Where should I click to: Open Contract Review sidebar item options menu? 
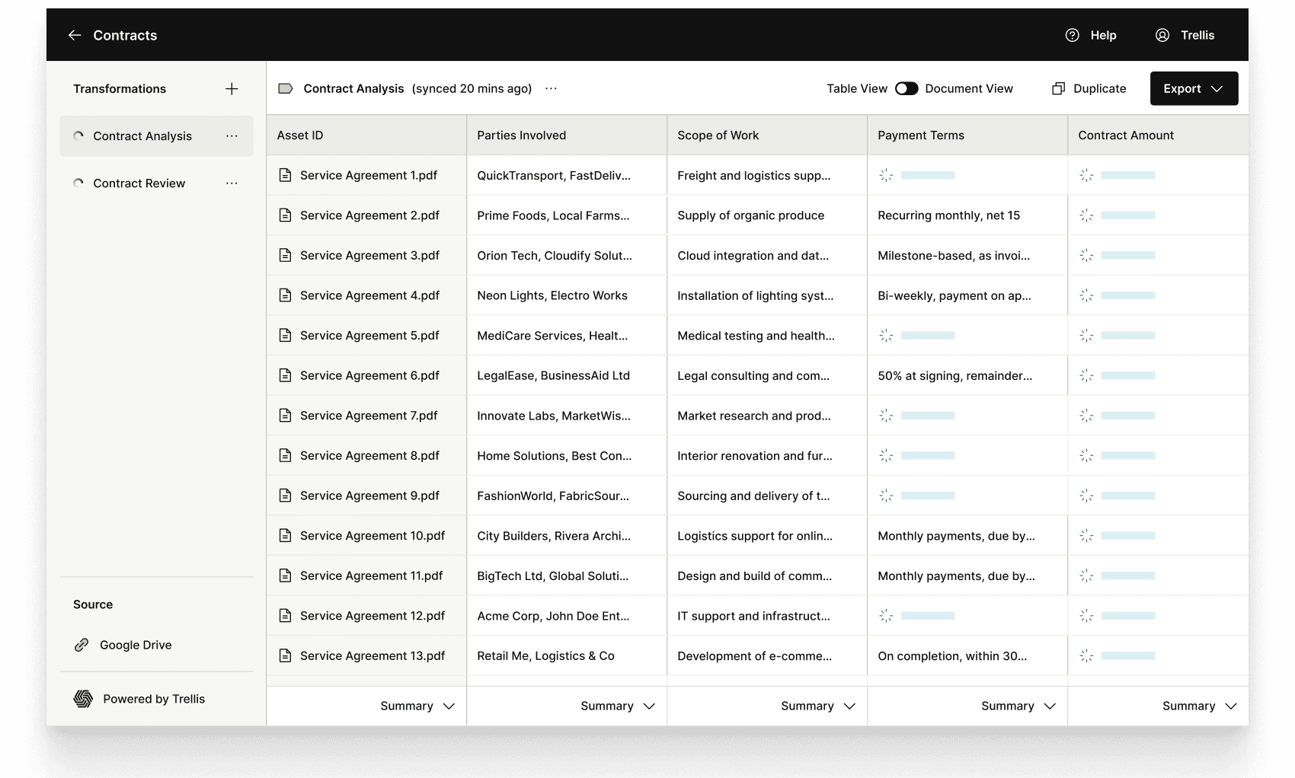(232, 183)
